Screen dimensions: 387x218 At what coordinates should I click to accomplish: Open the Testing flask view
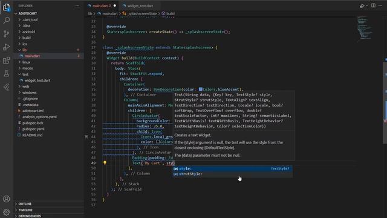point(7,73)
